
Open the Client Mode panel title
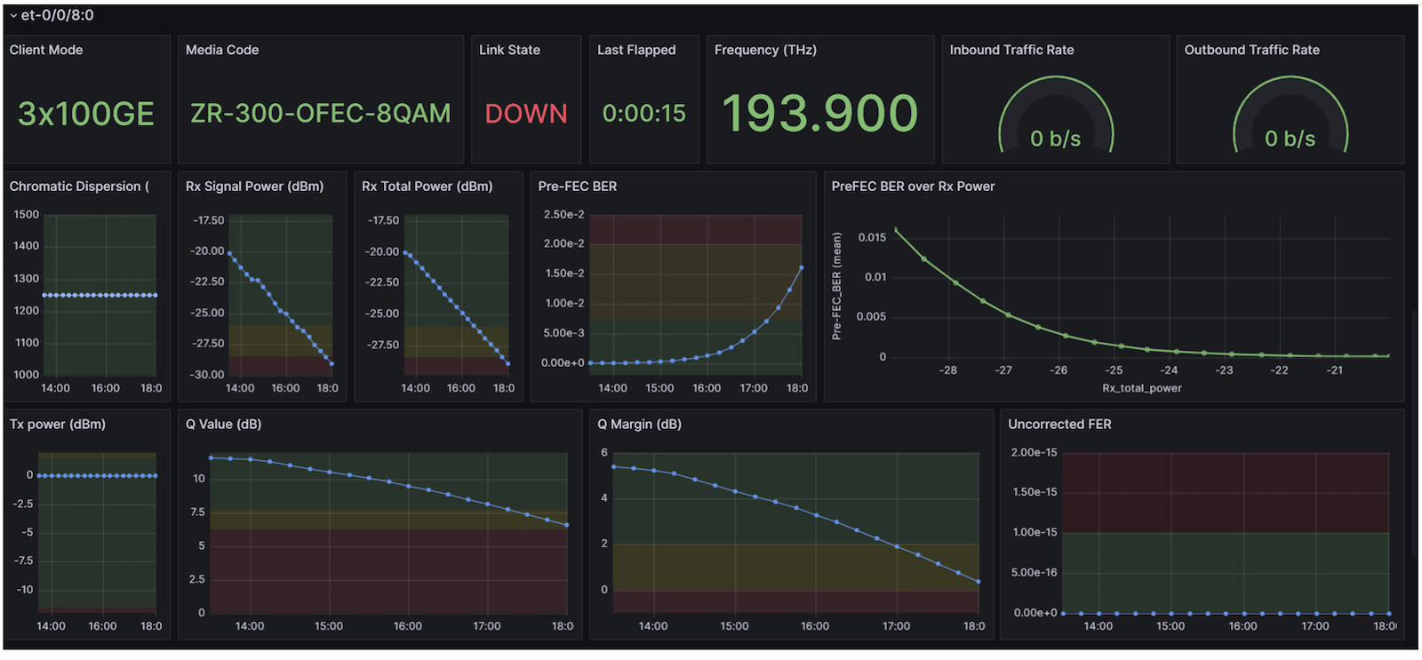46,50
